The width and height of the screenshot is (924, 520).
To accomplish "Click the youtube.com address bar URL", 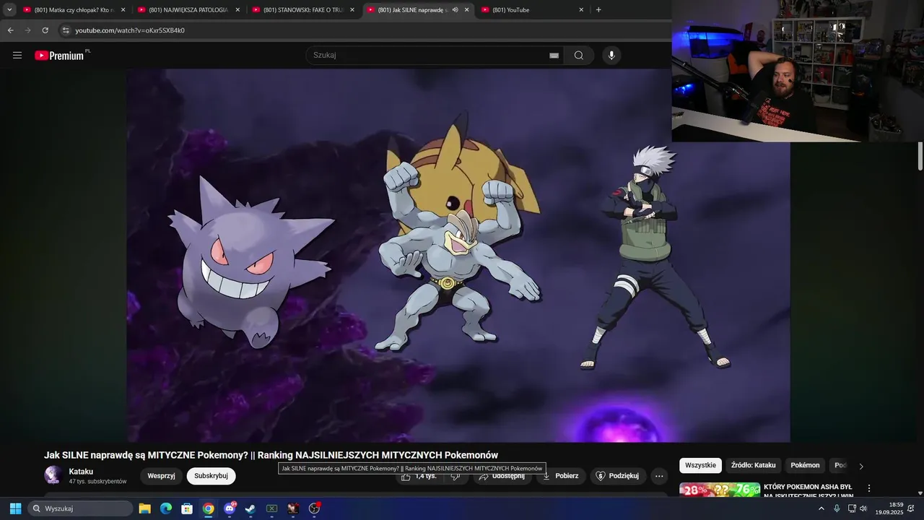I will pos(130,30).
